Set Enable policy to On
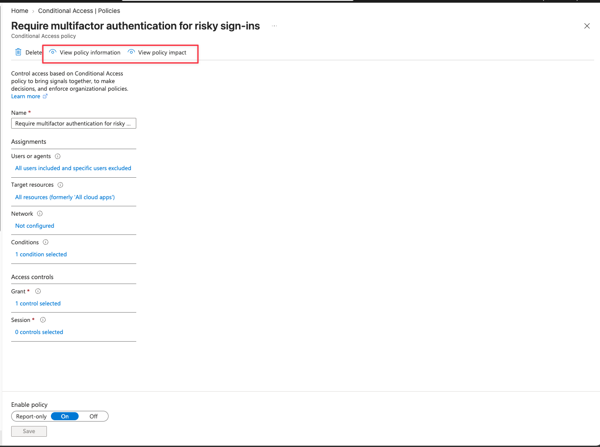Screen dimensions: 600x447 (x=65, y=416)
